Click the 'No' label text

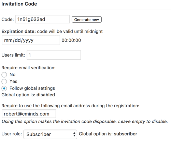(13, 75)
